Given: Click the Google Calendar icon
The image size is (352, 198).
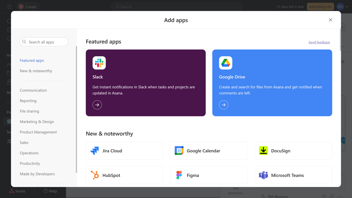Looking at the screenshot, I should (179, 150).
